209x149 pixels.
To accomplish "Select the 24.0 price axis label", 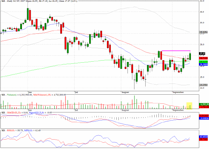I will 202,88.
